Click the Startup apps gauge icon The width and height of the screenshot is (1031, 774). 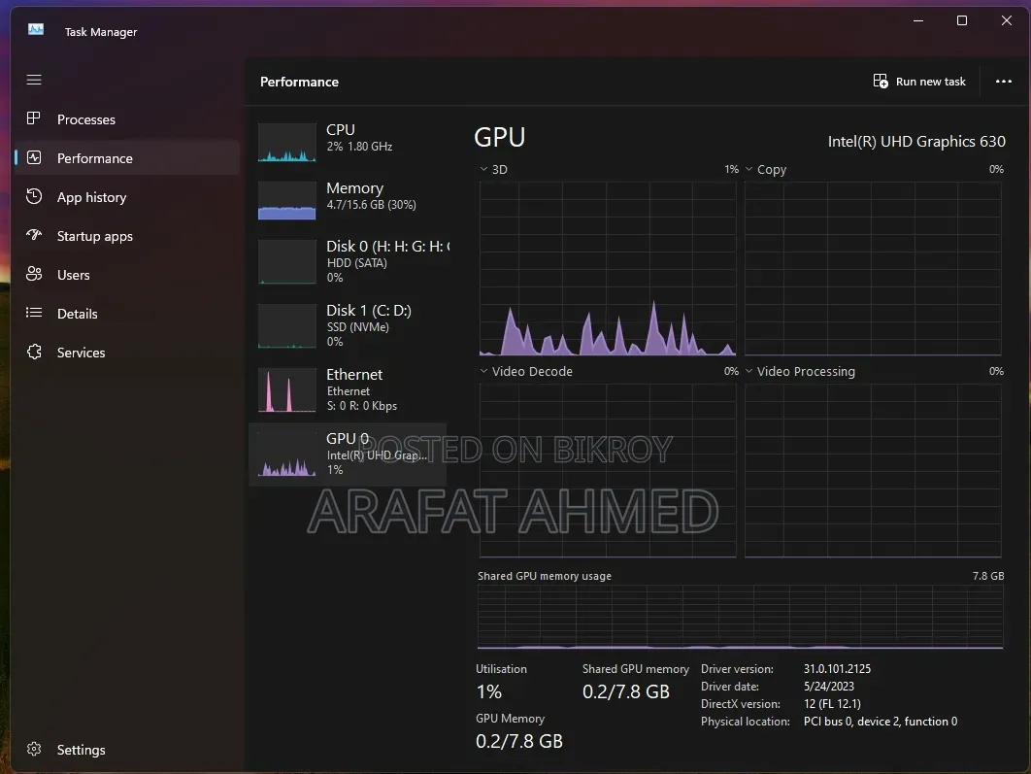click(34, 235)
